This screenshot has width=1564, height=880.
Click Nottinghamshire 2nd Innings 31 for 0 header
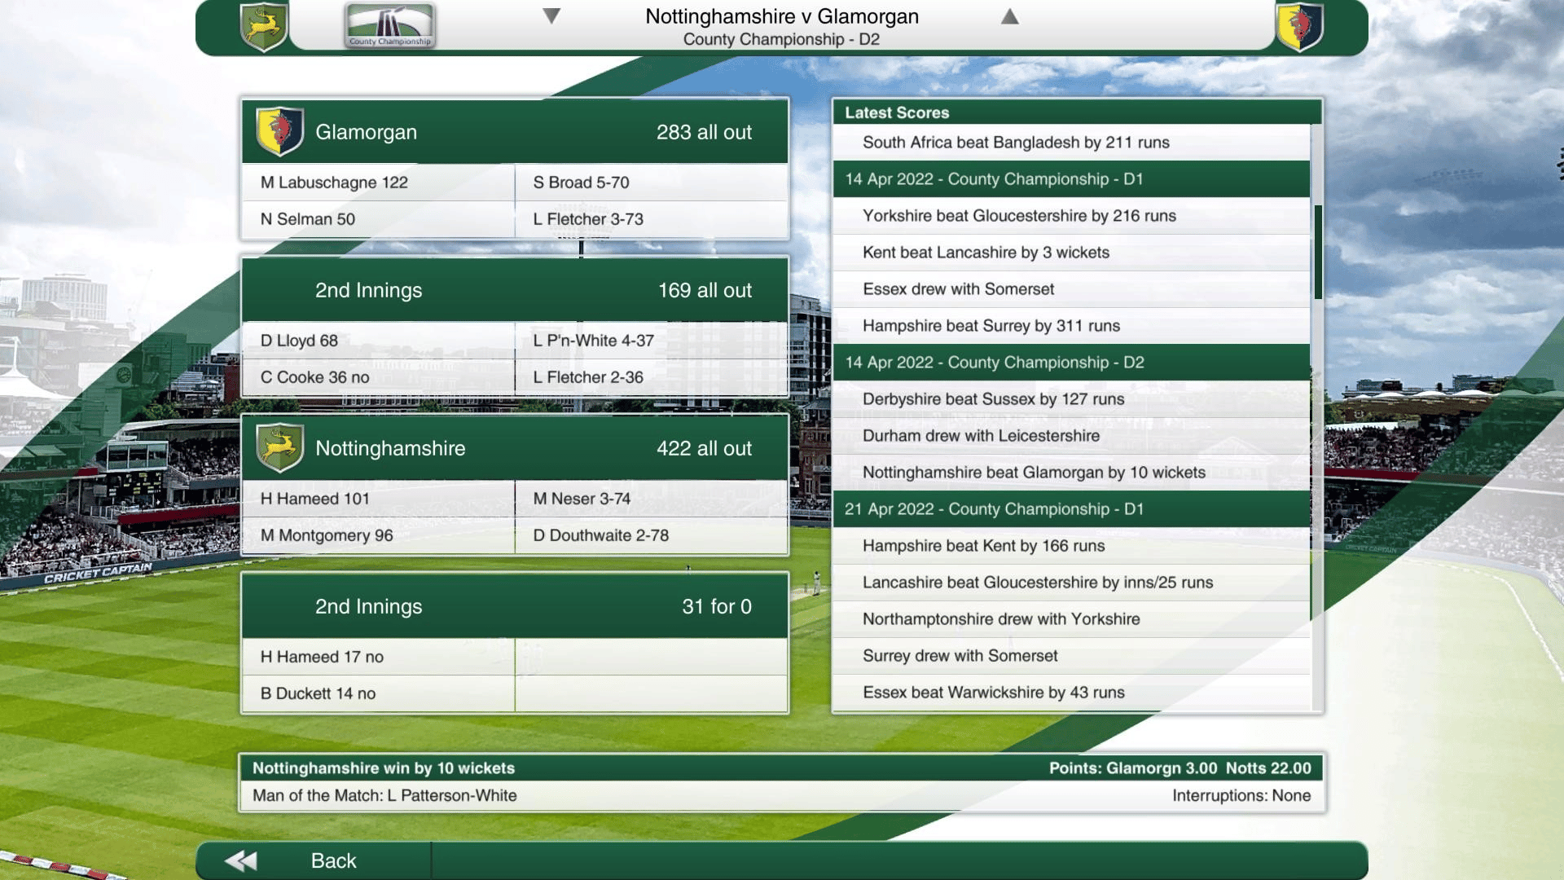(515, 606)
